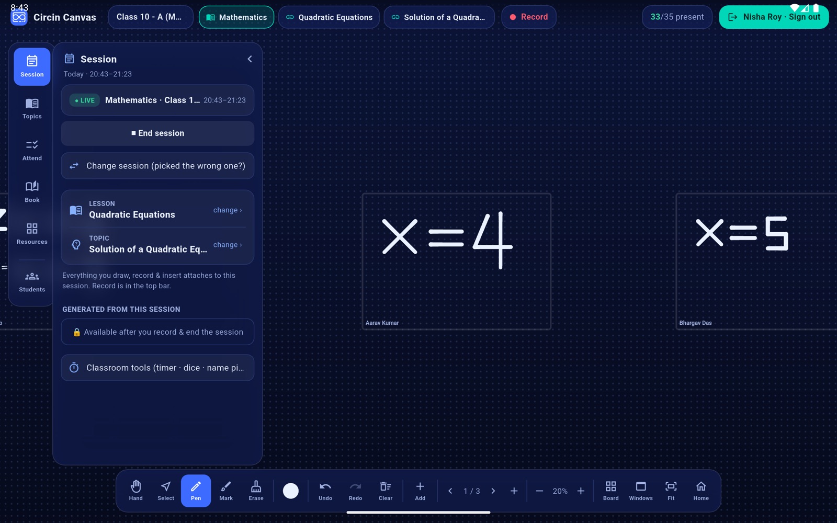The height and width of the screenshot is (523, 837).
Task: Sign out Nisha Roy
Action: [774, 17]
